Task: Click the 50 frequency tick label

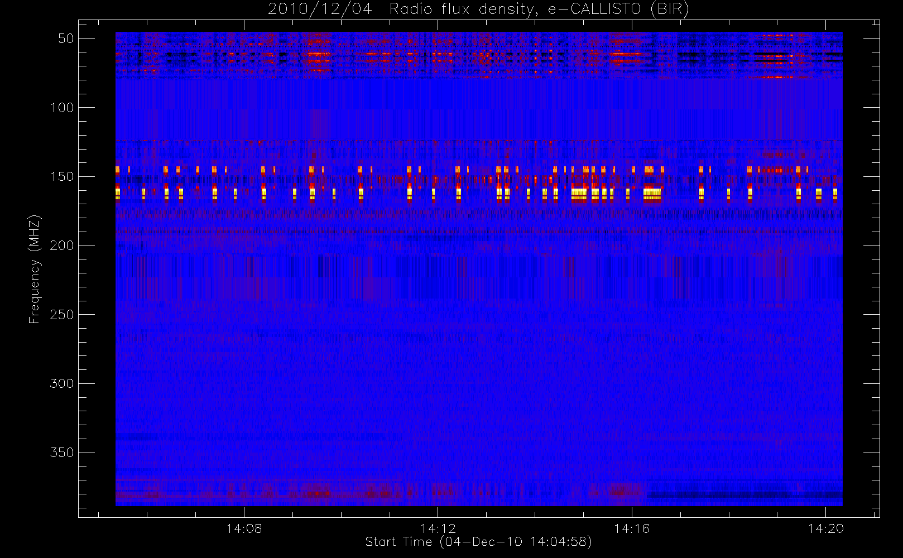Action: pos(66,39)
